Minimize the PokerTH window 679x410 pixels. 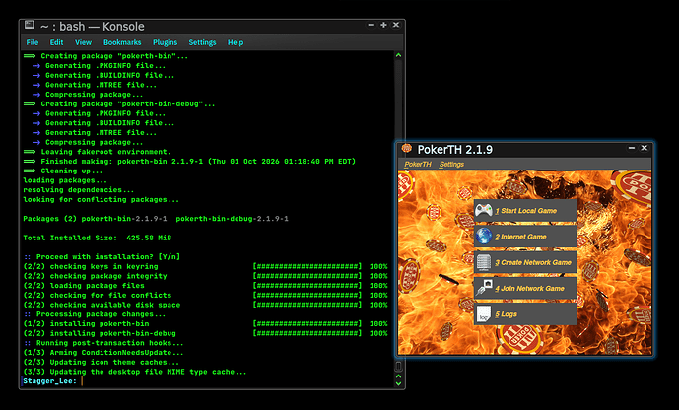632,148
